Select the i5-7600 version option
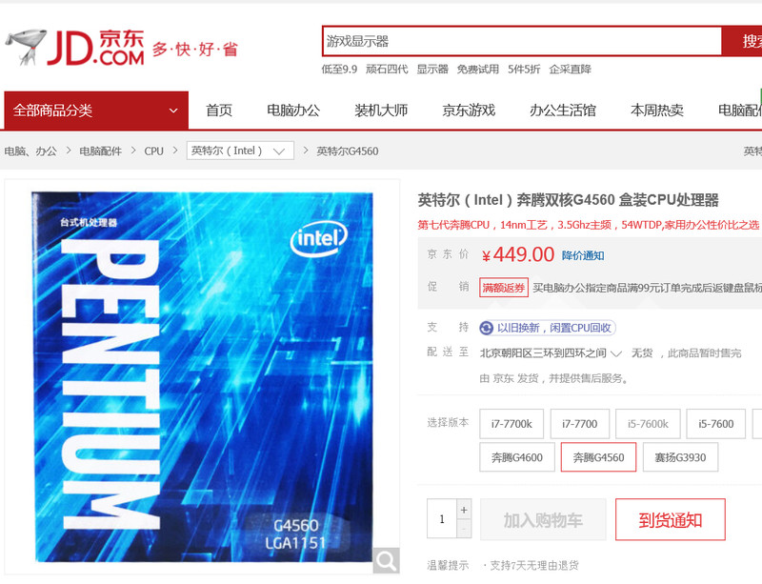 click(716, 424)
